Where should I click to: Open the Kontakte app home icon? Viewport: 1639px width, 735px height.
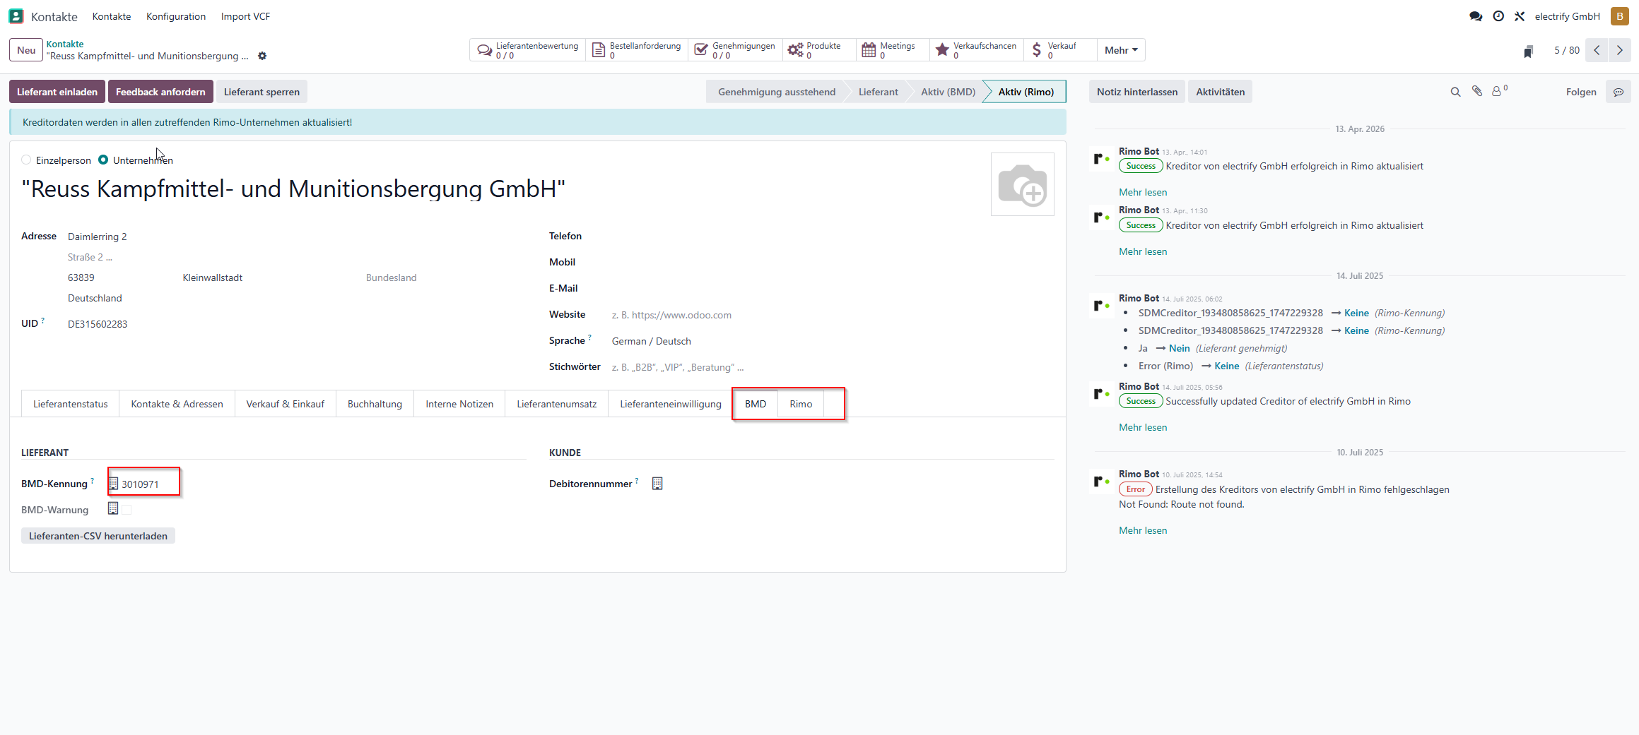[x=16, y=16]
